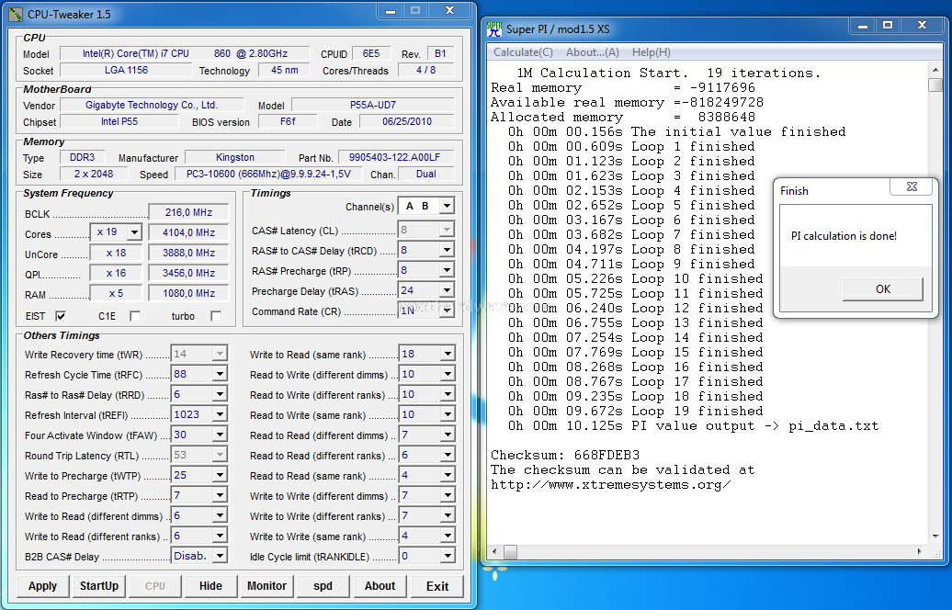This screenshot has width=952, height=610.
Task: Click the Super PI vertical scrollbar down arrow
Action: click(x=935, y=537)
